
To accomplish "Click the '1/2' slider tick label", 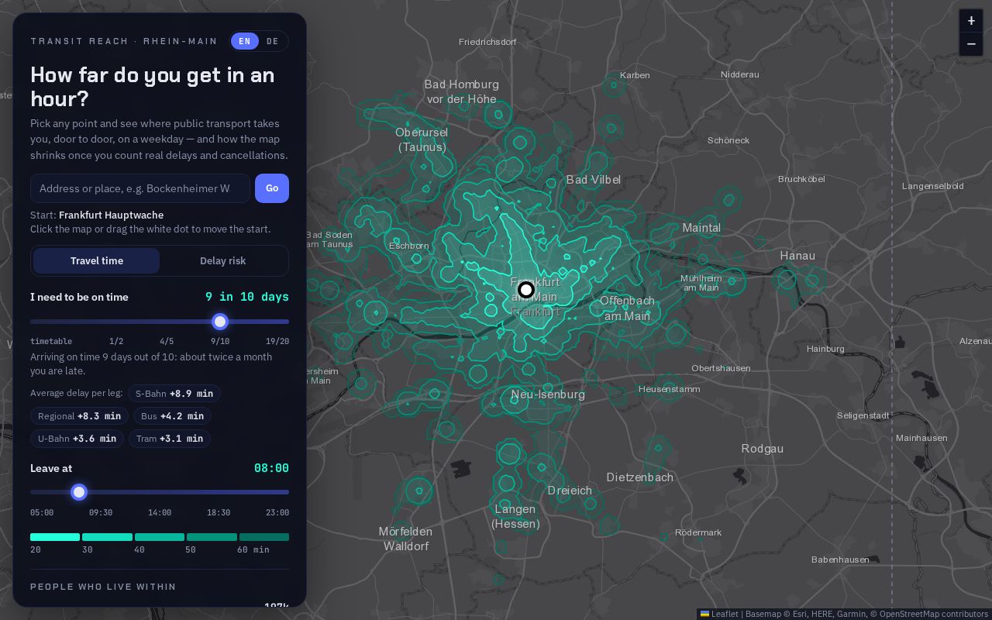I will coord(116,341).
